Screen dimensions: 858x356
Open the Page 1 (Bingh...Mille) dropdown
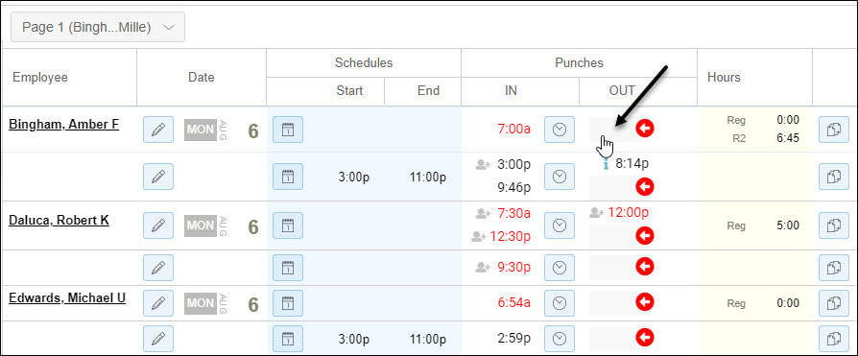click(98, 27)
